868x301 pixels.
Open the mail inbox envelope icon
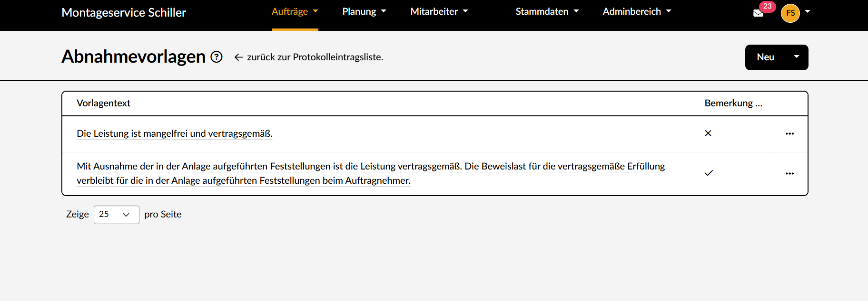point(758,13)
